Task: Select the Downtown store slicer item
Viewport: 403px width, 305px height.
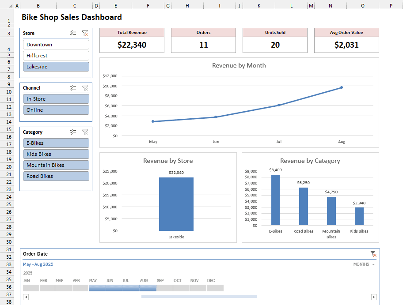Action: pos(56,45)
